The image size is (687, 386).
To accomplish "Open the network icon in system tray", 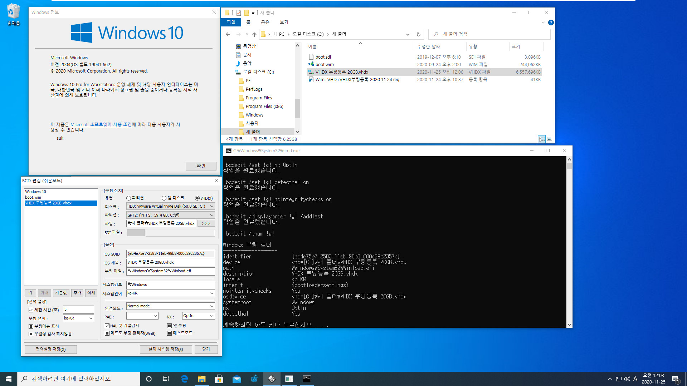I will click(x=619, y=379).
